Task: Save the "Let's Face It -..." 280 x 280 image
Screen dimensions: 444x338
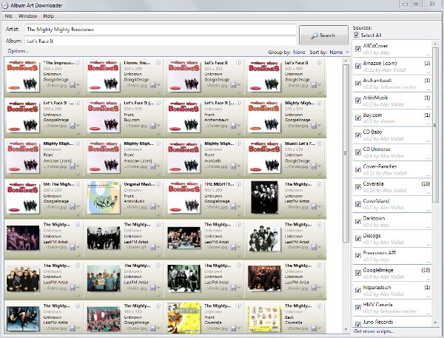Action: pos(73,126)
